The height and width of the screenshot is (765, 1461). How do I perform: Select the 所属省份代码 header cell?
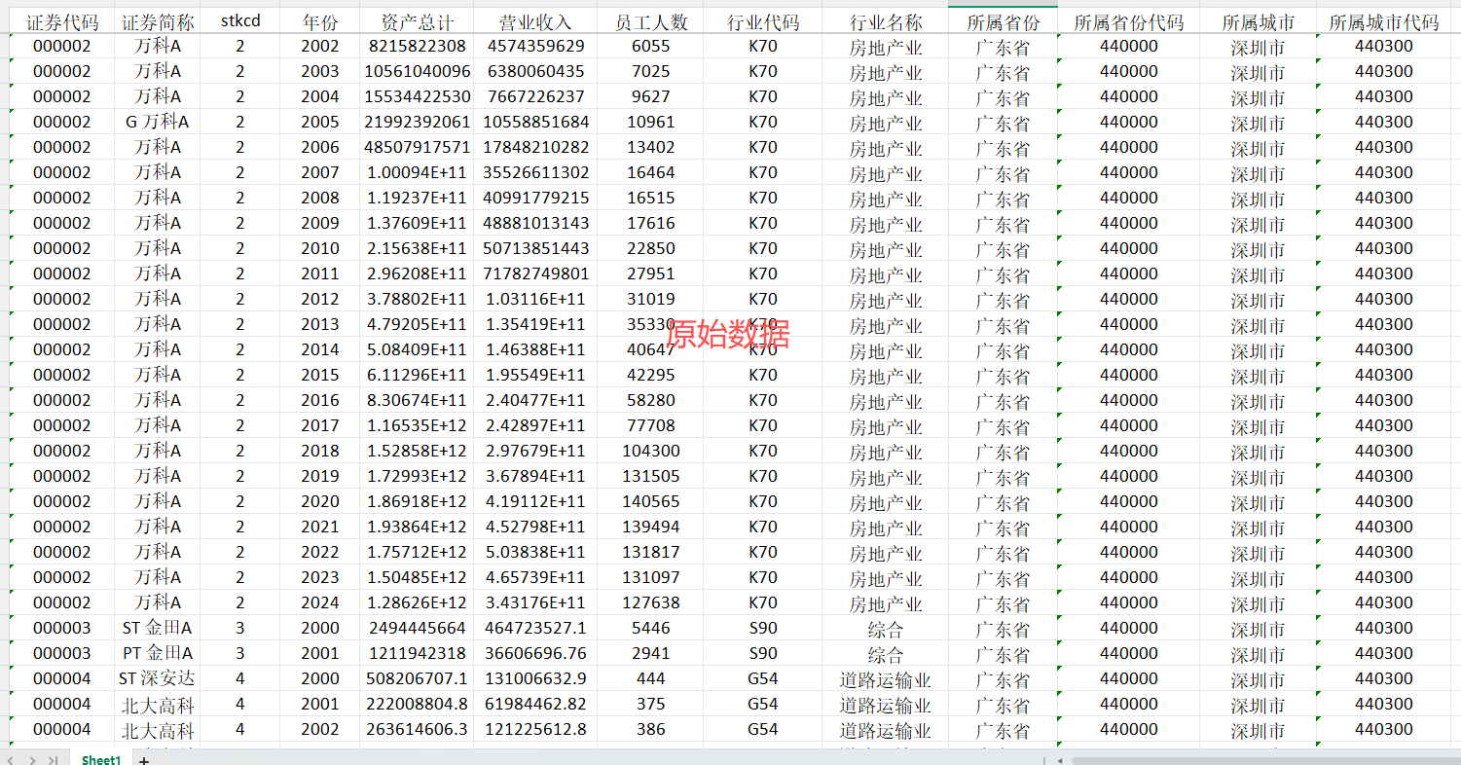1129,21
